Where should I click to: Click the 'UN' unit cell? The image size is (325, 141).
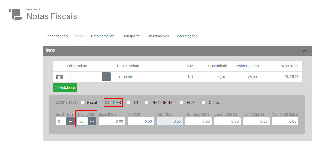pos(190,77)
